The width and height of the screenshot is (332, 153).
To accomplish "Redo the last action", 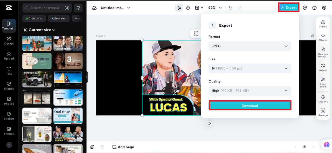I will click(x=239, y=8).
